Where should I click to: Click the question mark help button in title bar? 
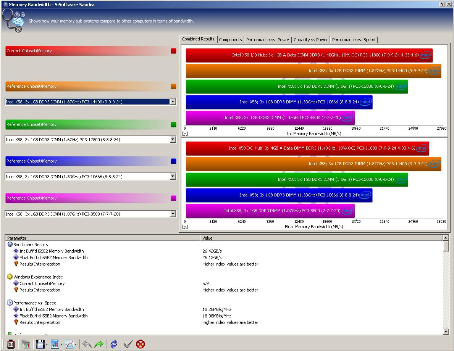(442, 4)
